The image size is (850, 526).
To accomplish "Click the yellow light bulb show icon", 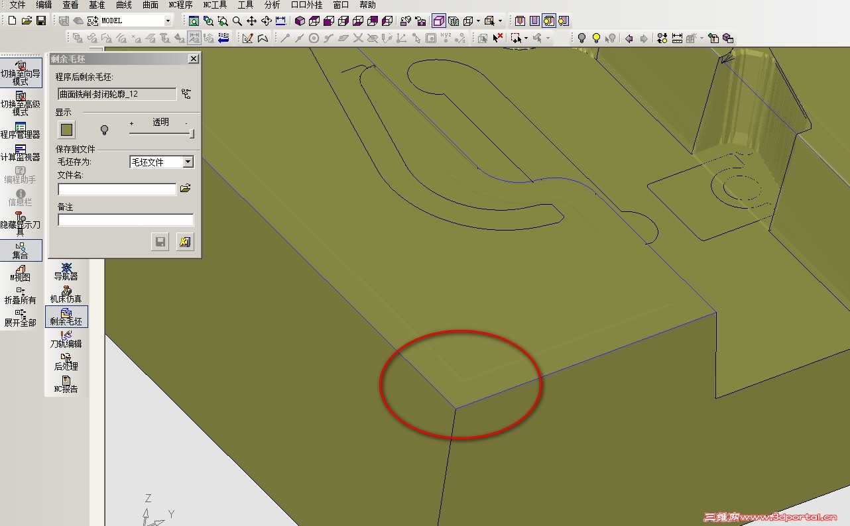I will (596, 38).
